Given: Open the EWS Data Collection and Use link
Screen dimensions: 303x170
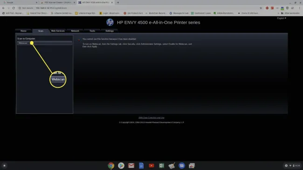Looking at the screenshot, I should coord(151,118).
